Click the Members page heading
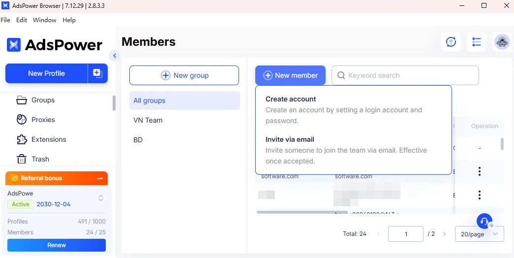Viewport: 514px width, 258px height. pos(149,42)
